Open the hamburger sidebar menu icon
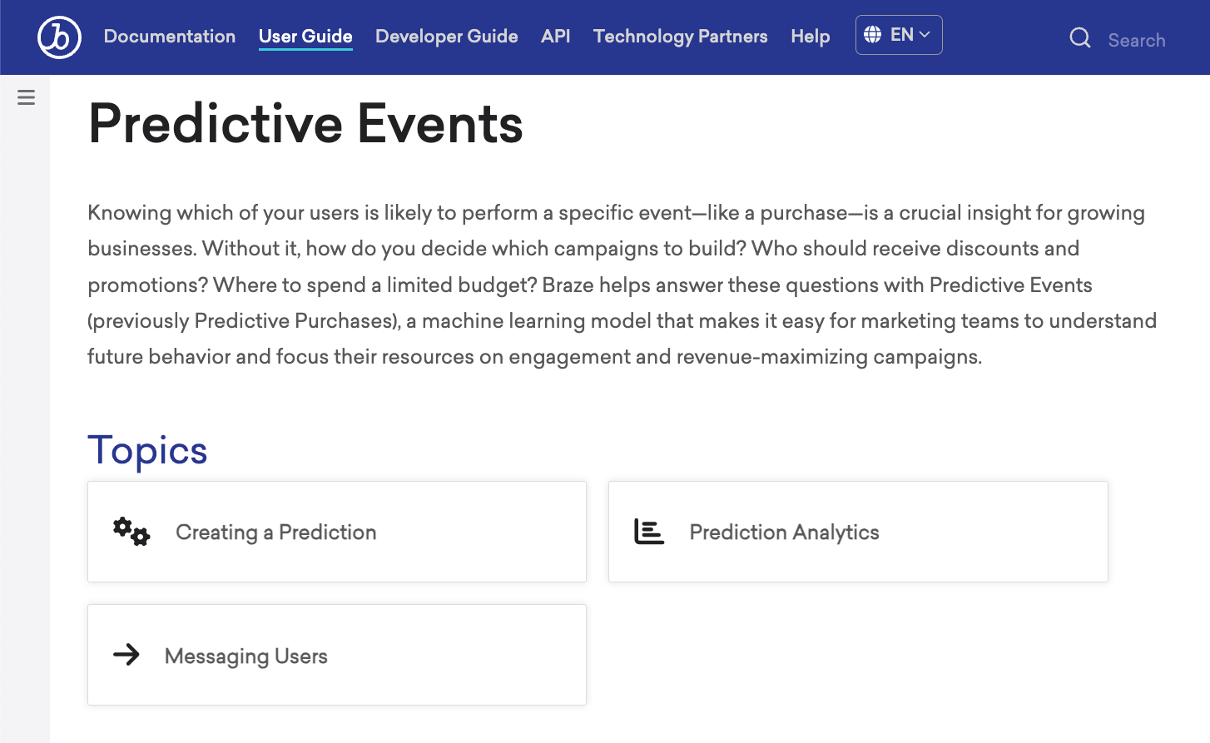This screenshot has width=1210, height=743. pos(26,97)
